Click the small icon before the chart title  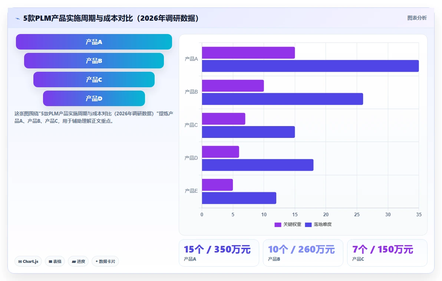[18, 18]
